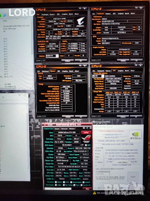Click the NVIDIA logo in benchmark window
This screenshot has height=201, width=150.
(135, 136)
